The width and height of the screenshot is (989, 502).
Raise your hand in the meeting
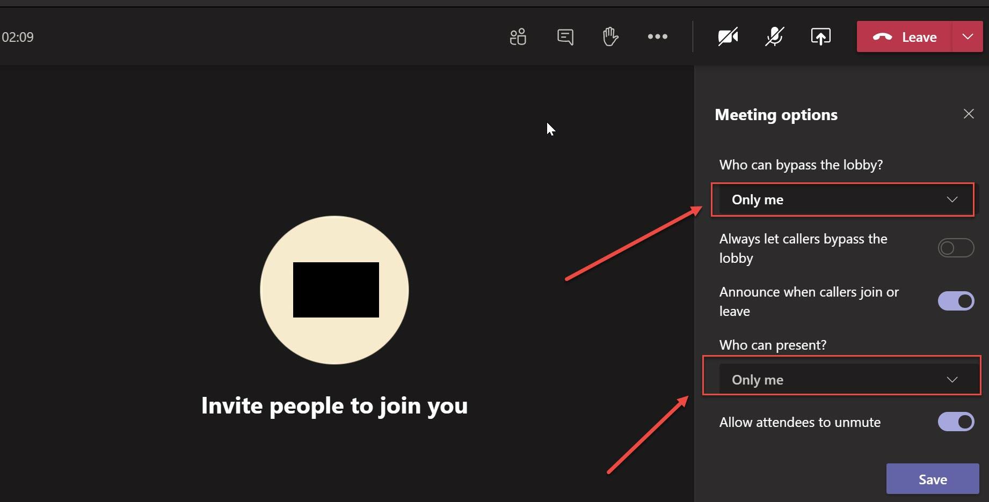(x=610, y=37)
